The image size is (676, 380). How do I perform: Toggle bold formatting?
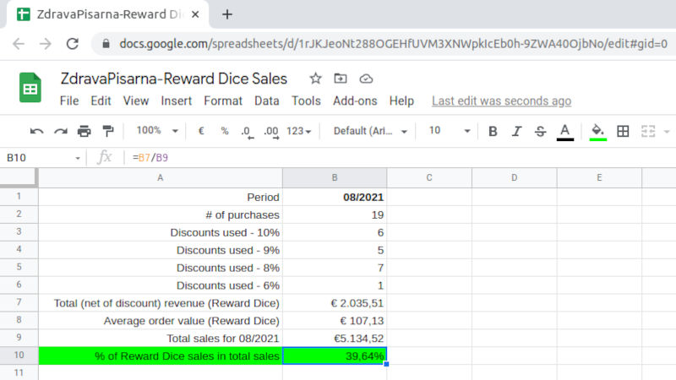[493, 131]
